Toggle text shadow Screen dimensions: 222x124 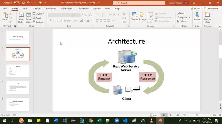tap(61, 21)
